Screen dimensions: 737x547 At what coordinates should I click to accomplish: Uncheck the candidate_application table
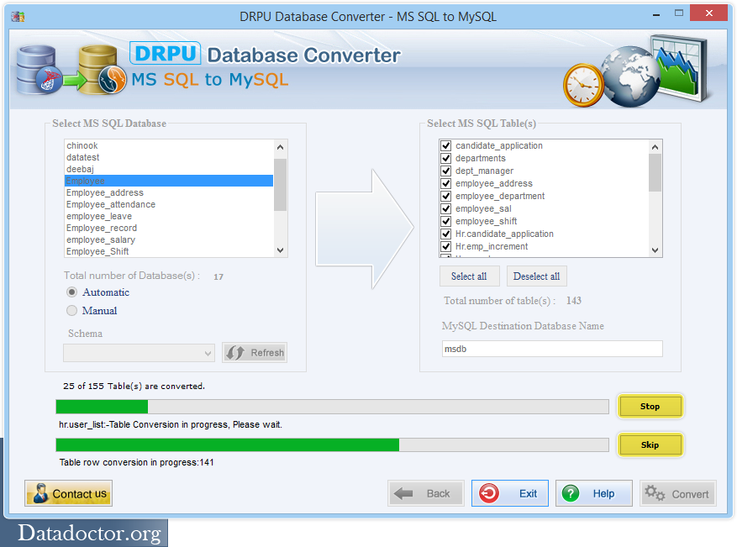[x=446, y=145]
